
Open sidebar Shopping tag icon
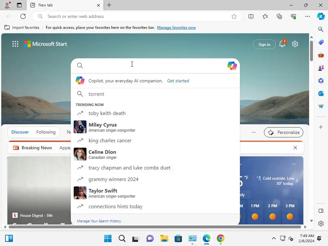(321, 42)
